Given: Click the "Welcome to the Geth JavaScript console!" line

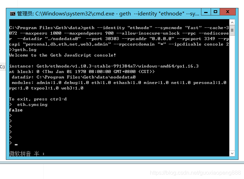Looking at the screenshot, I should coord(63,55).
